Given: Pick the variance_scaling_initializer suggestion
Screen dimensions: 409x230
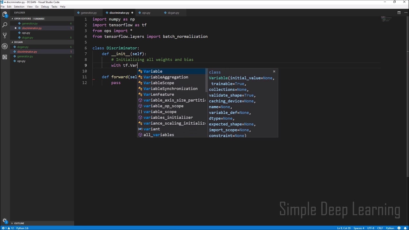Looking at the screenshot, I should (172, 123).
